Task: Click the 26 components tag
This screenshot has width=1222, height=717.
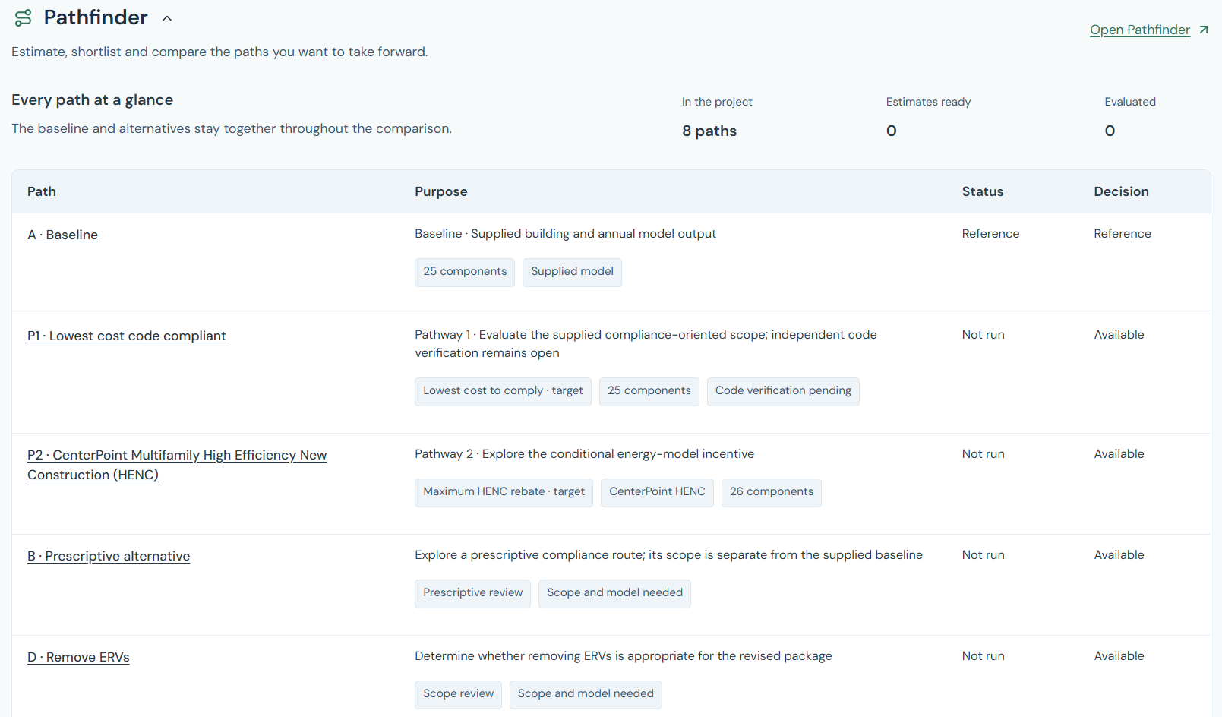Action: click(x=772, y=492)
